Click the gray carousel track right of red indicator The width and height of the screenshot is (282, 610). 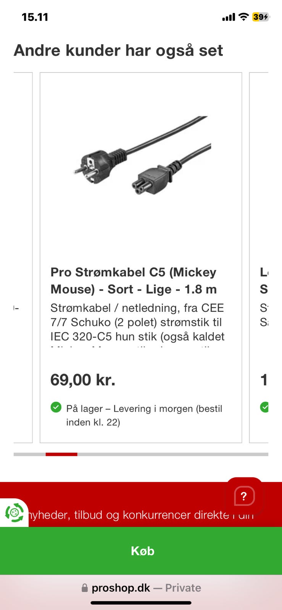tap(172, 454)
